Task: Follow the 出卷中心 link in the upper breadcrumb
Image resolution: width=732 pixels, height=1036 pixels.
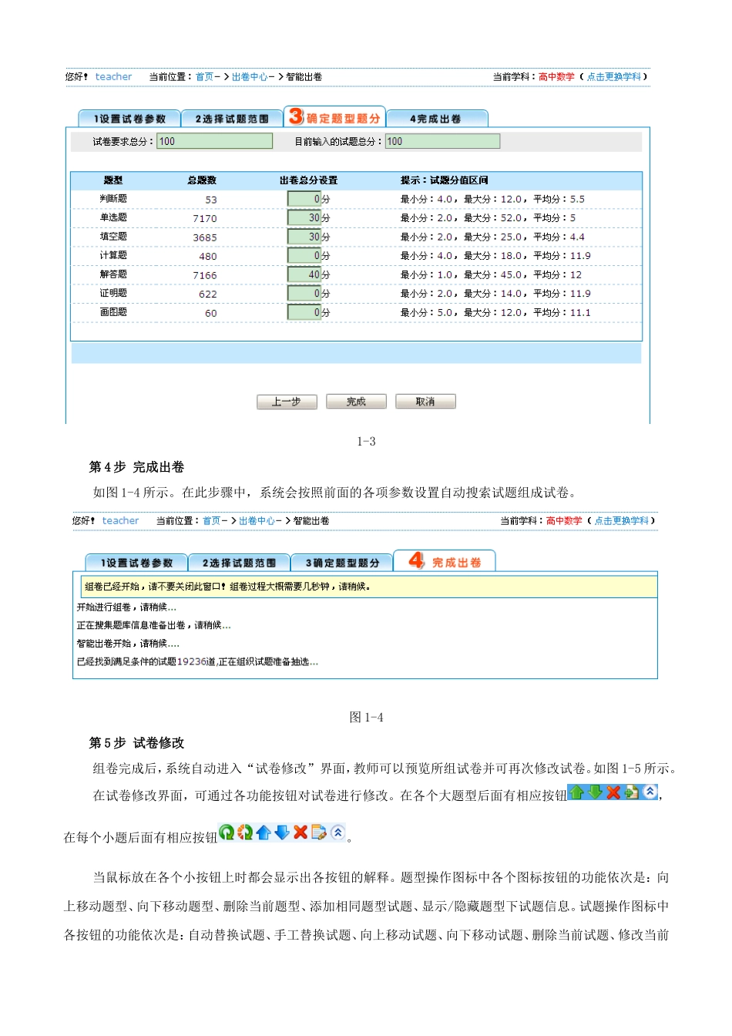Action: pyautogui.click(x=250, y=77)
